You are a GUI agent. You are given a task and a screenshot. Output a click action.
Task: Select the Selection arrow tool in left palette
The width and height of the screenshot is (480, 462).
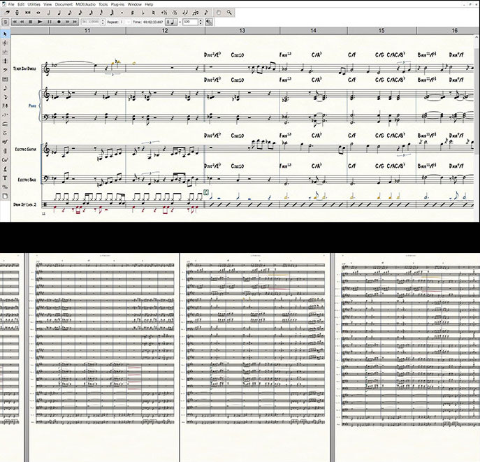tap(5, 32)
